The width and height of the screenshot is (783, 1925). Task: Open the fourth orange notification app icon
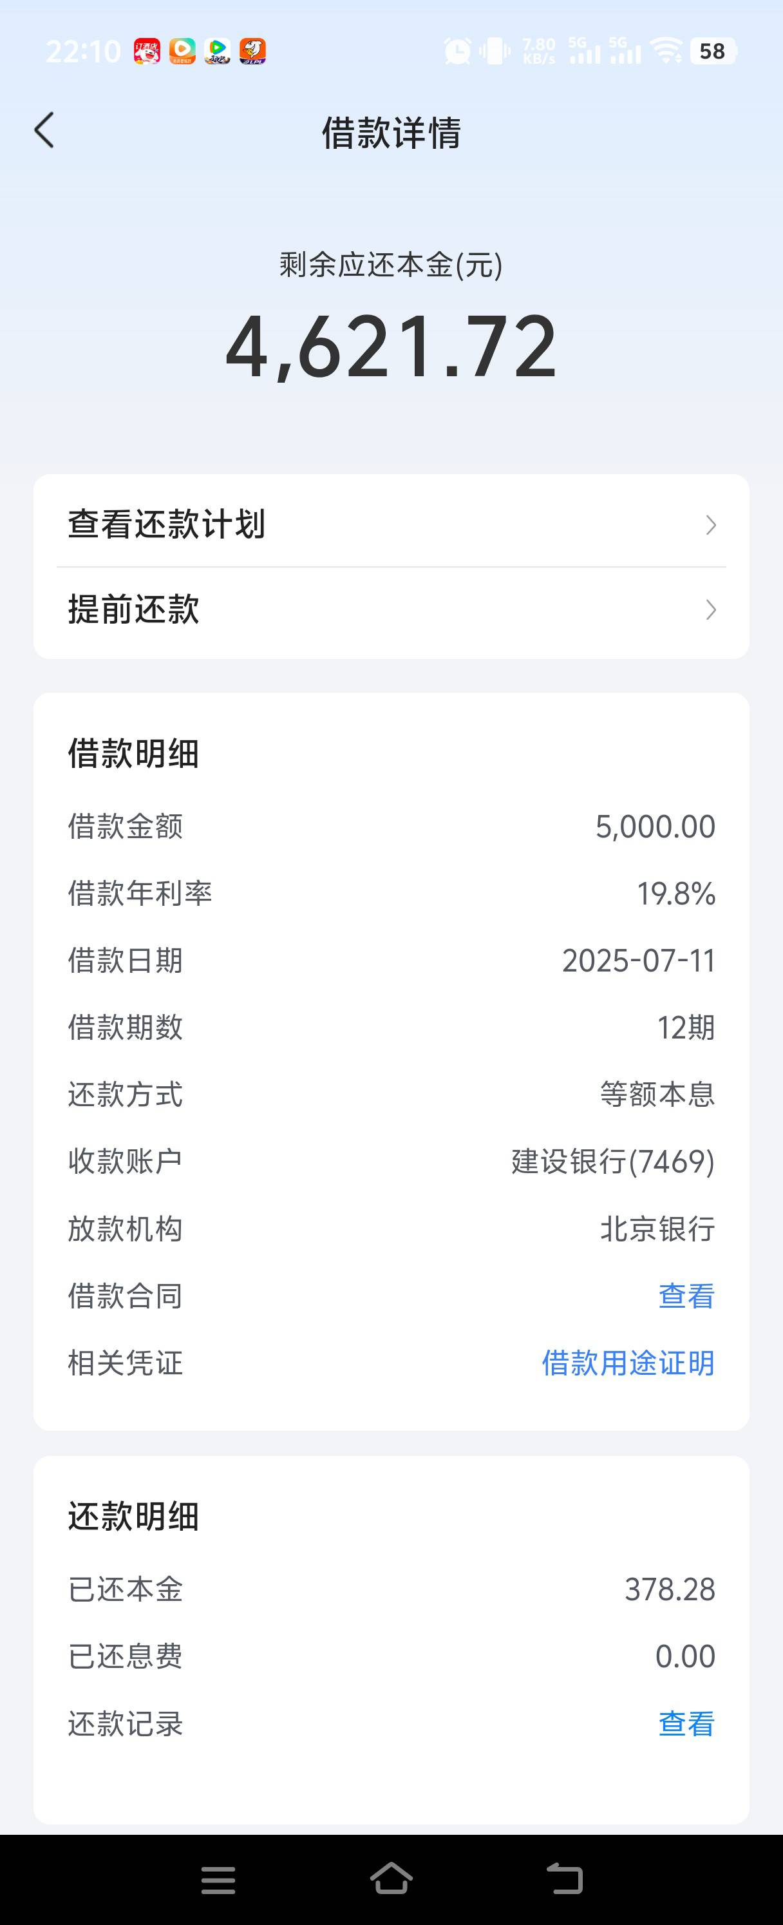(x=252, y=51)
